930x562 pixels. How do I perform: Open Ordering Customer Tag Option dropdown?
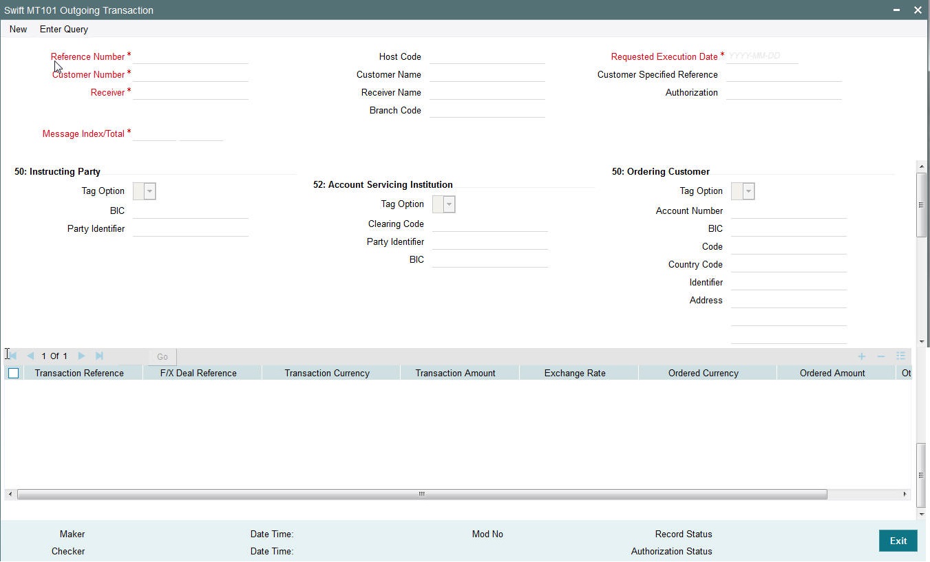point(743,191)
